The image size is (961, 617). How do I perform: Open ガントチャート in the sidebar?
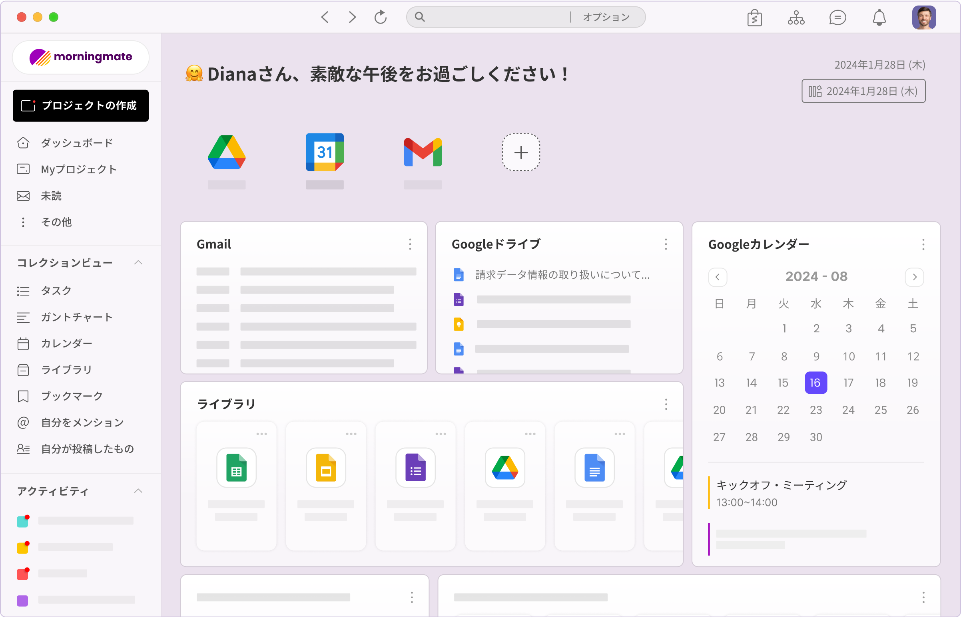coord(76,317)
